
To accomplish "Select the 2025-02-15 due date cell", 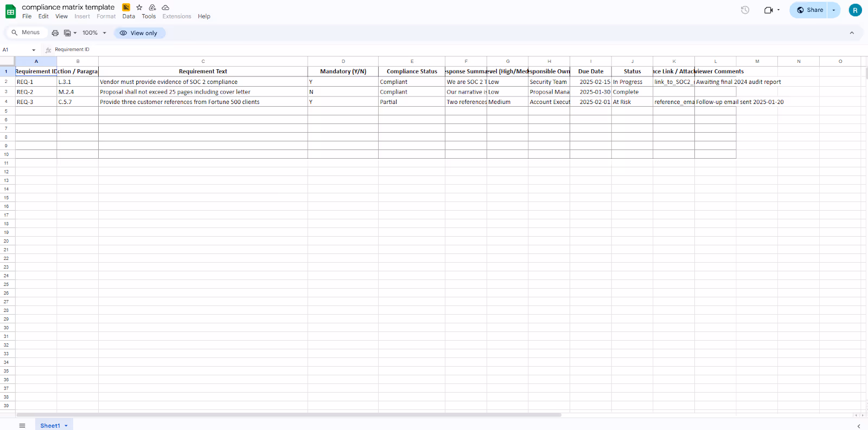I will coord(591,82).
